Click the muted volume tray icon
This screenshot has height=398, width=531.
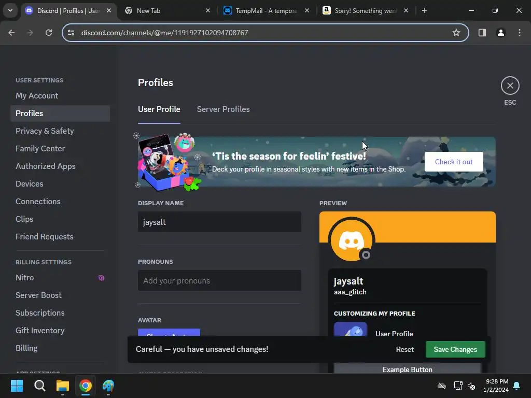[x=471, y=386]
